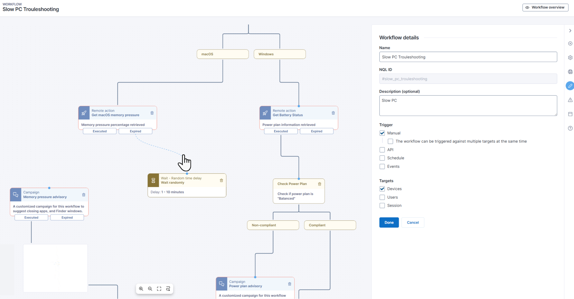
Task: Open the help question mark icon
Action: pyautogui.click(x=570, y=128)
